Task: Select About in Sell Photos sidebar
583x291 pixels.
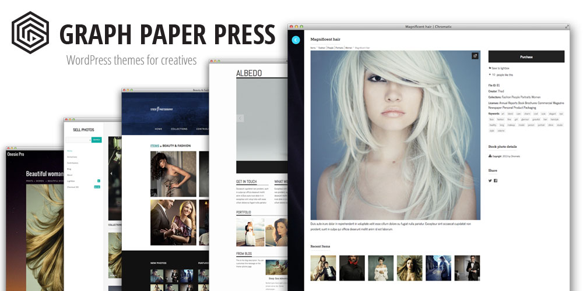Action: 69,175
